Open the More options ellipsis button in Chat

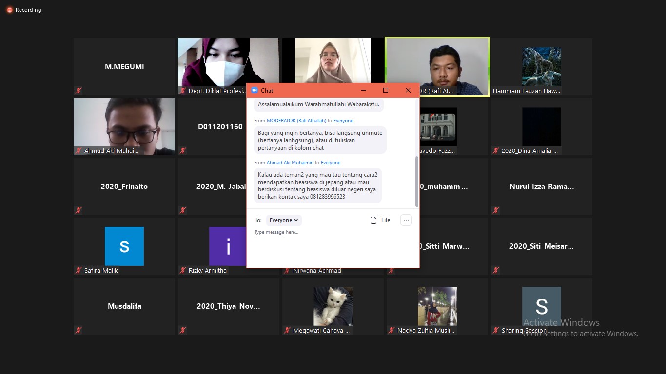point(406,220)
